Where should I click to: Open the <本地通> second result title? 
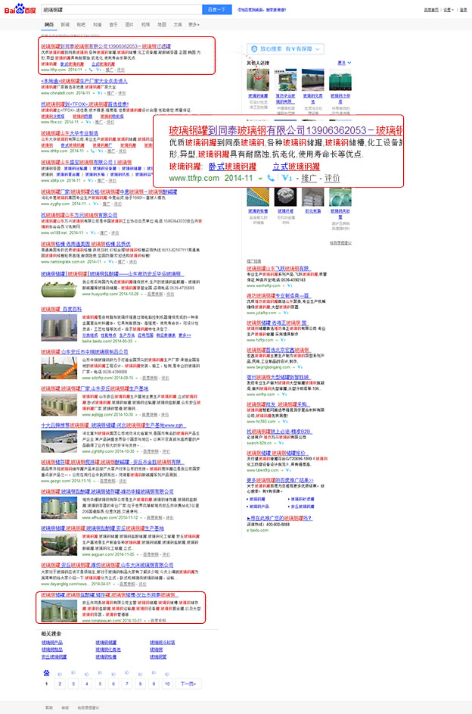84,81
